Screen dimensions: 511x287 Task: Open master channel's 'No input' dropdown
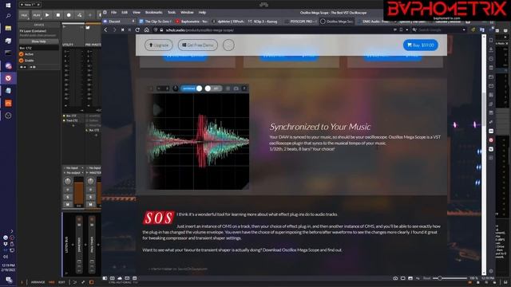click(x=94, y=168)
